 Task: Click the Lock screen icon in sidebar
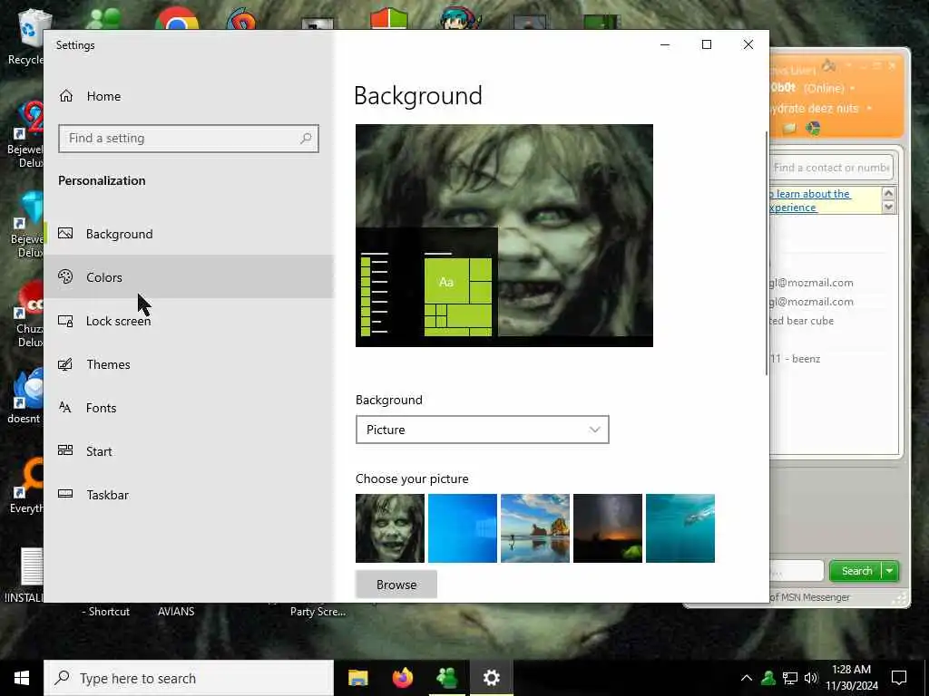coord(65,321)
